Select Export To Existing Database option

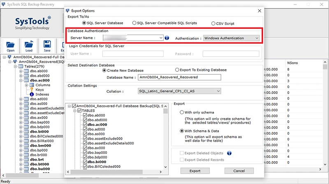pyautogui.click(x=177, y=70)
